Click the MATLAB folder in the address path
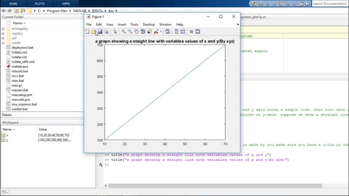Image resolution: width=349 pixels, height=196 pixels. (x=80, y=11)
